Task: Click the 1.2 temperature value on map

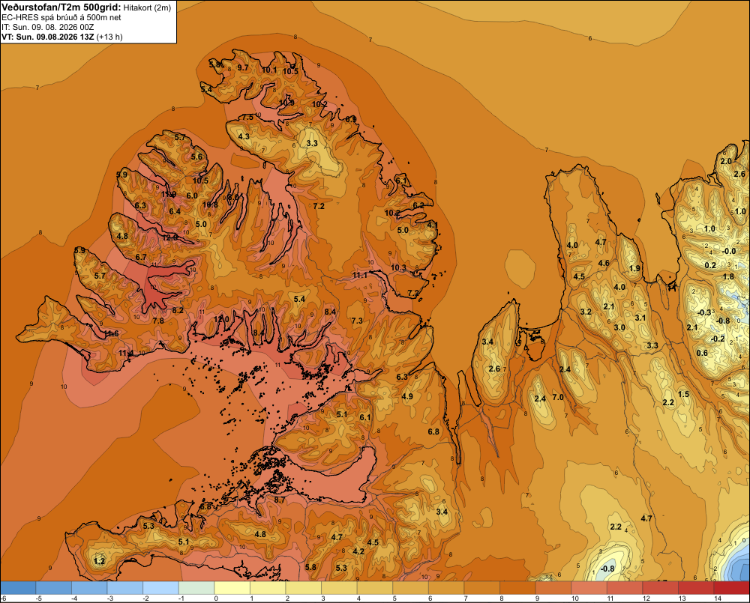Action: click(100, 561)
